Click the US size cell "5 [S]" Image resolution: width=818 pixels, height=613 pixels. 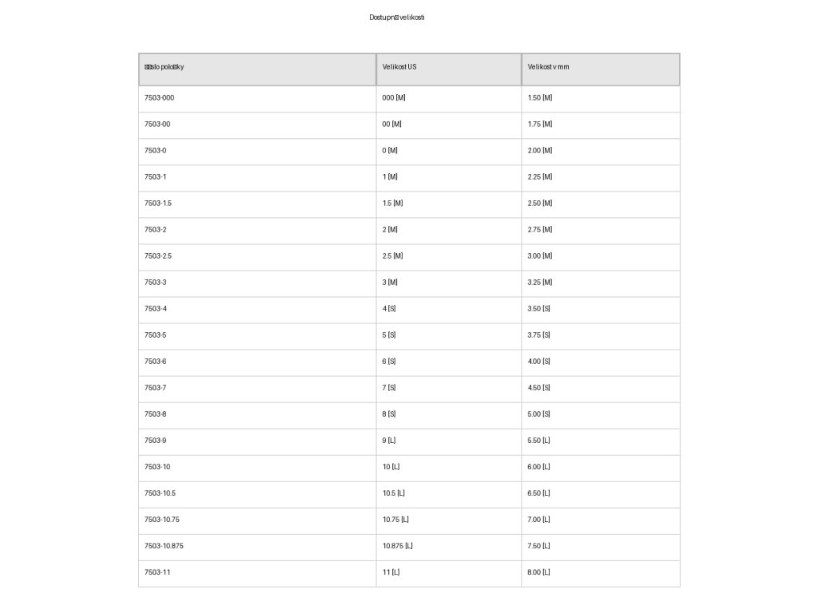pos(389,334)
